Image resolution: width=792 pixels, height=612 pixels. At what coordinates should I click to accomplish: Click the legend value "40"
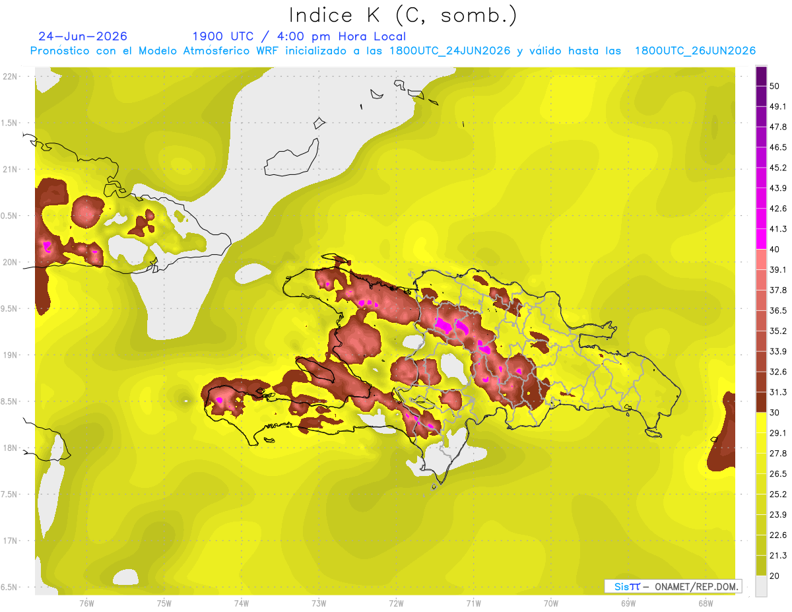tap(774, 249)
